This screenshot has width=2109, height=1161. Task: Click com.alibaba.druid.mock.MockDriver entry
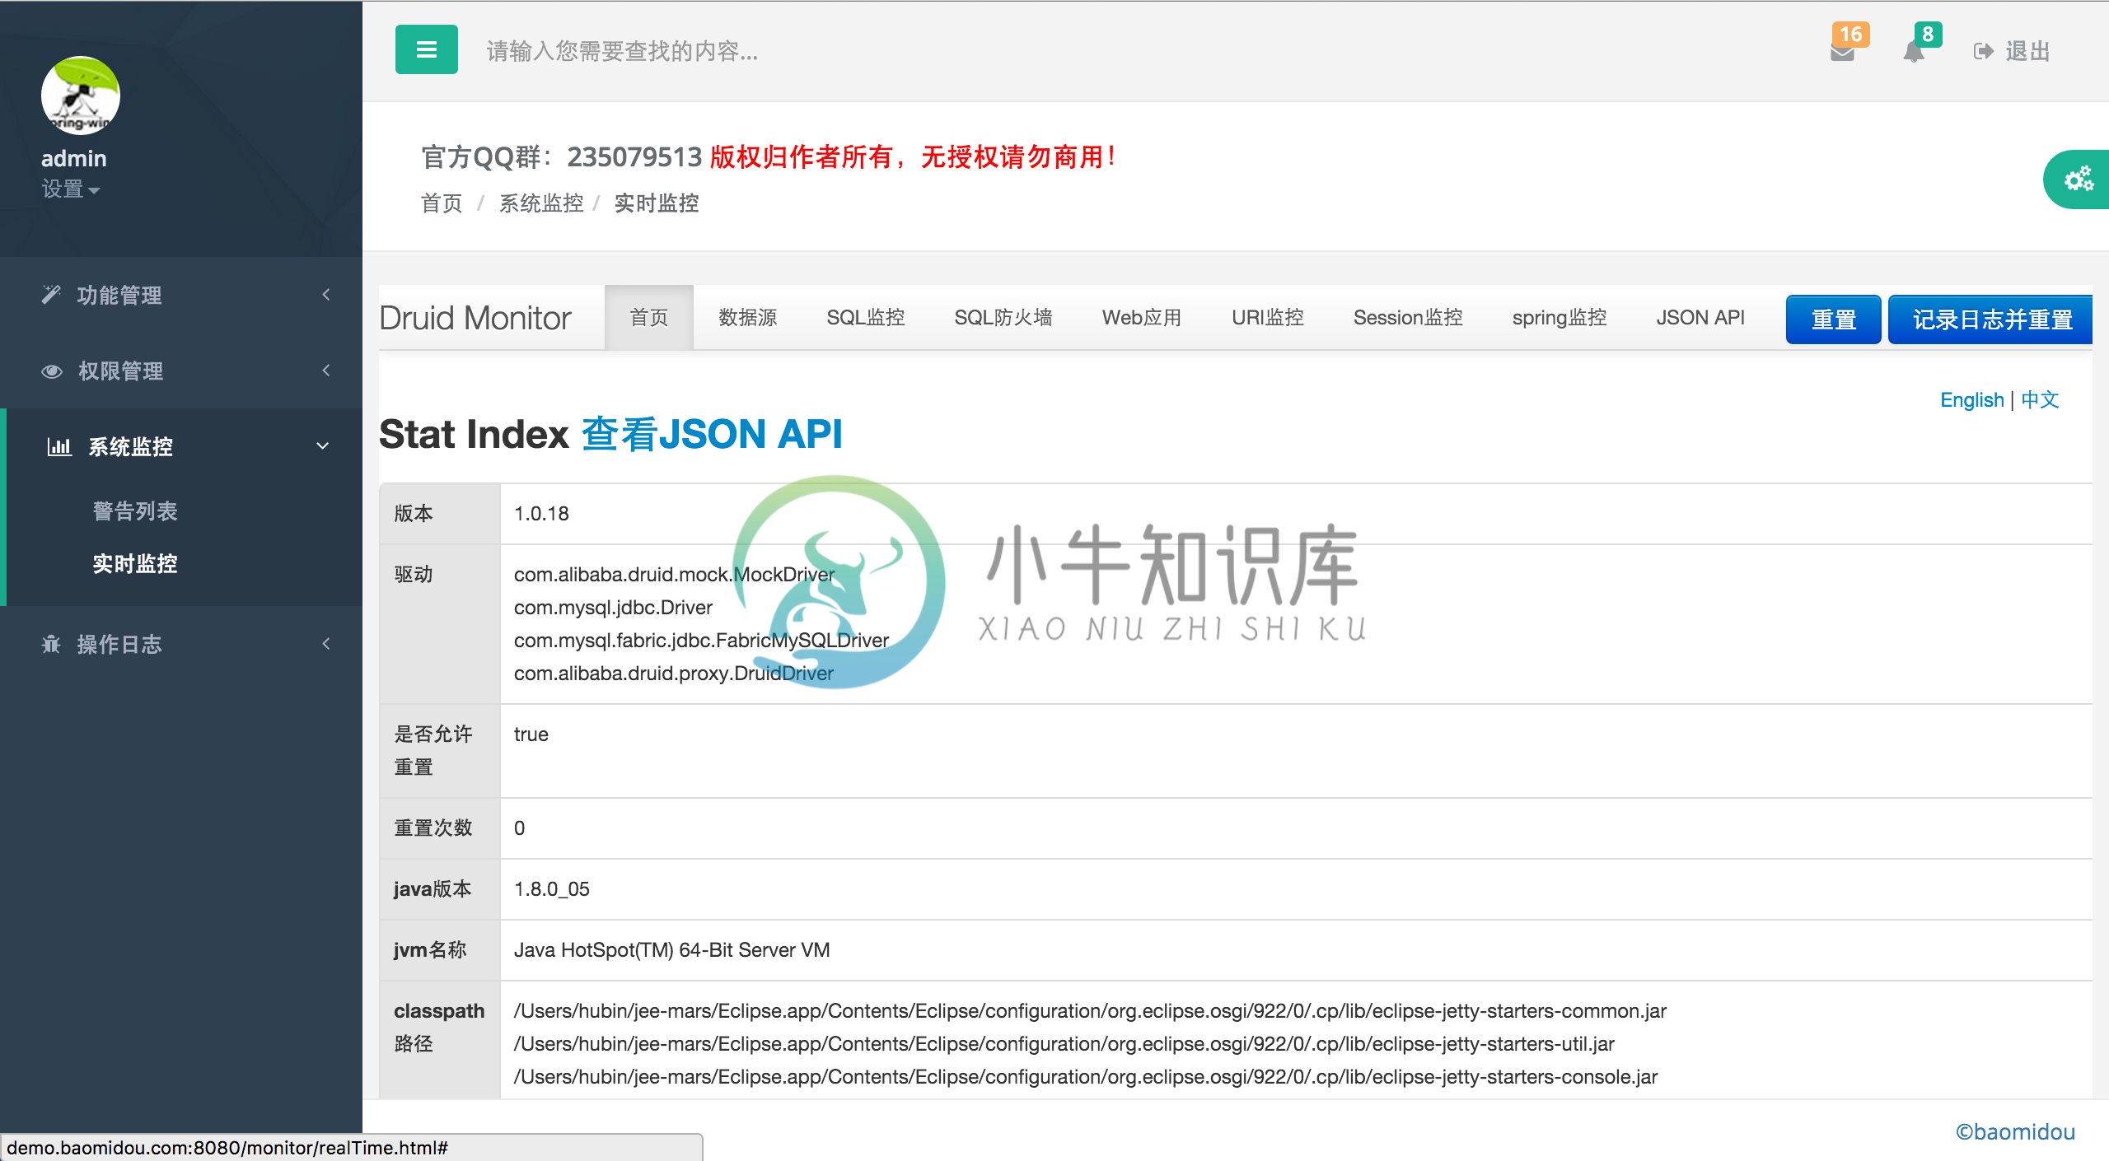674,575
